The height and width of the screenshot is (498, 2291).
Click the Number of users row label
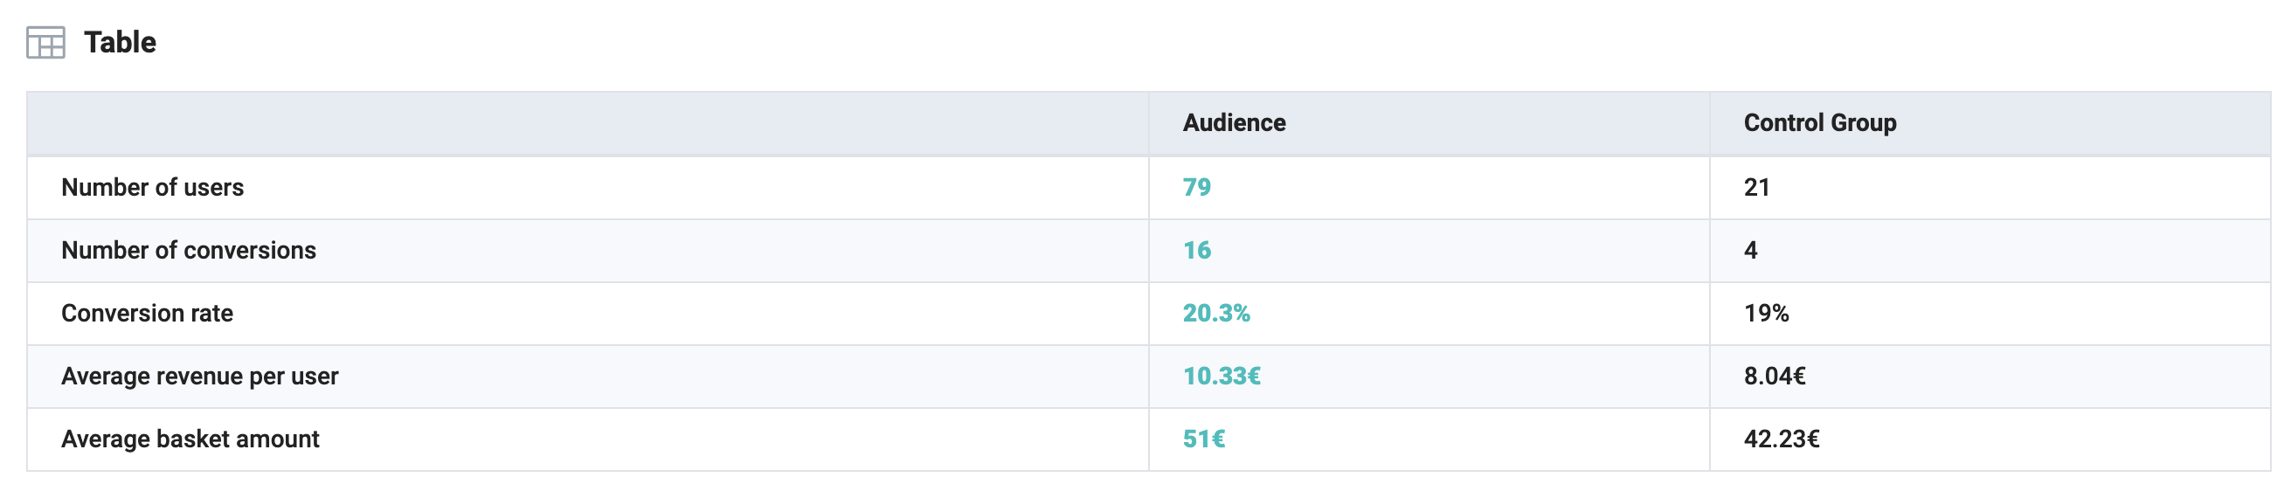(x=152, y=188)
